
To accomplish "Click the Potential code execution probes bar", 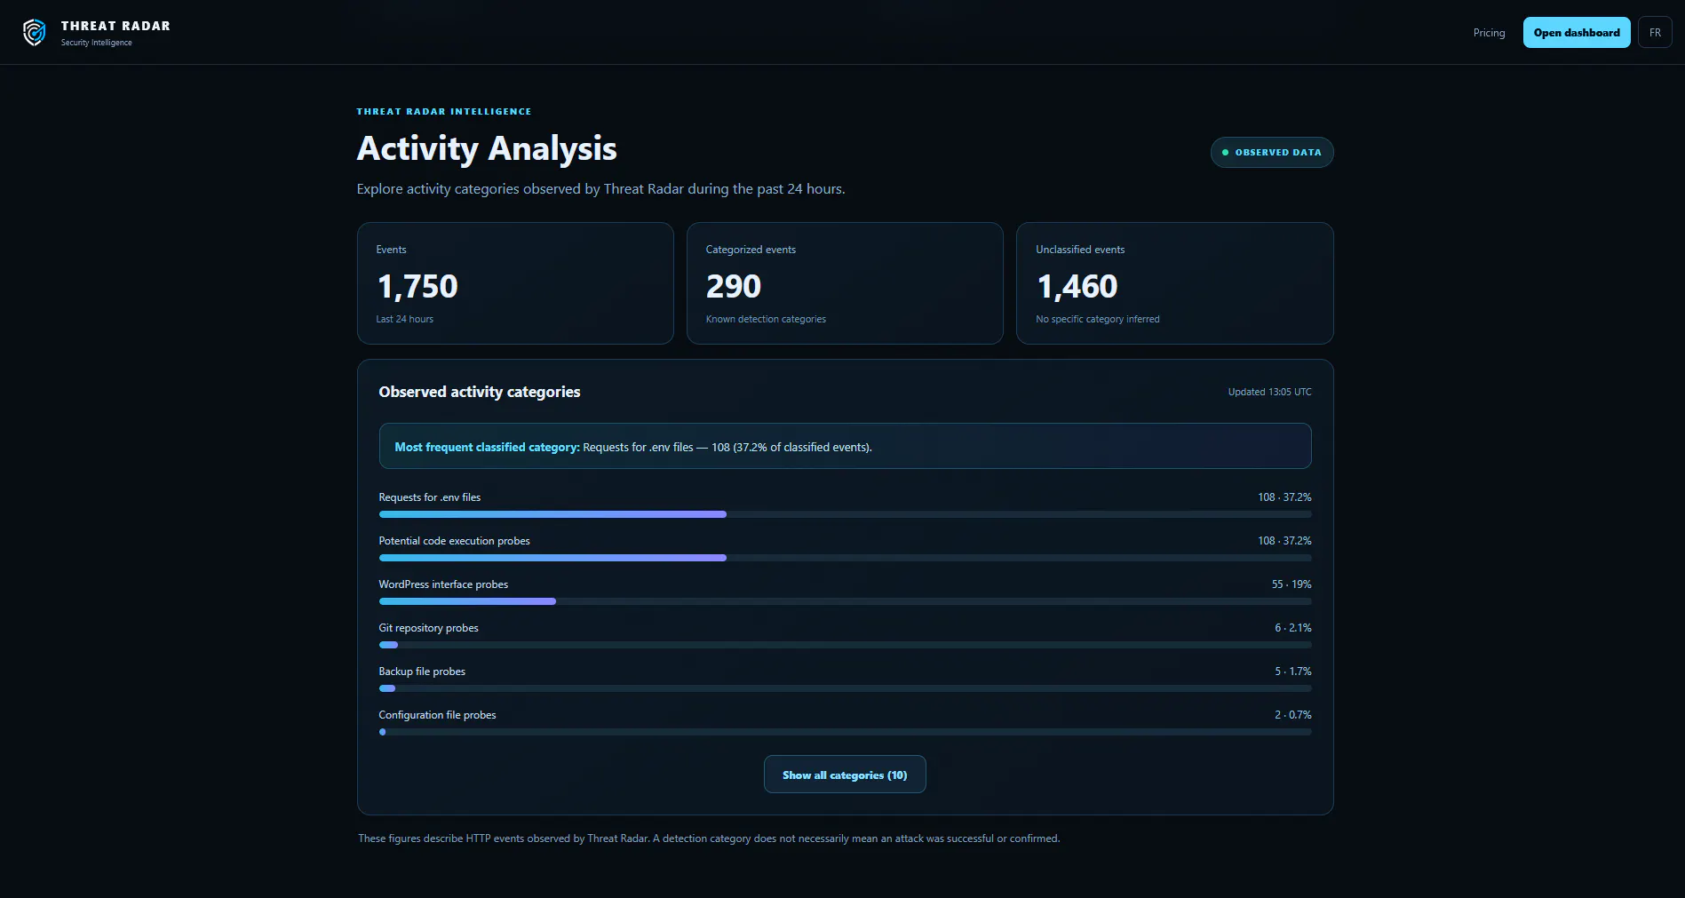I will coord(845,558).
